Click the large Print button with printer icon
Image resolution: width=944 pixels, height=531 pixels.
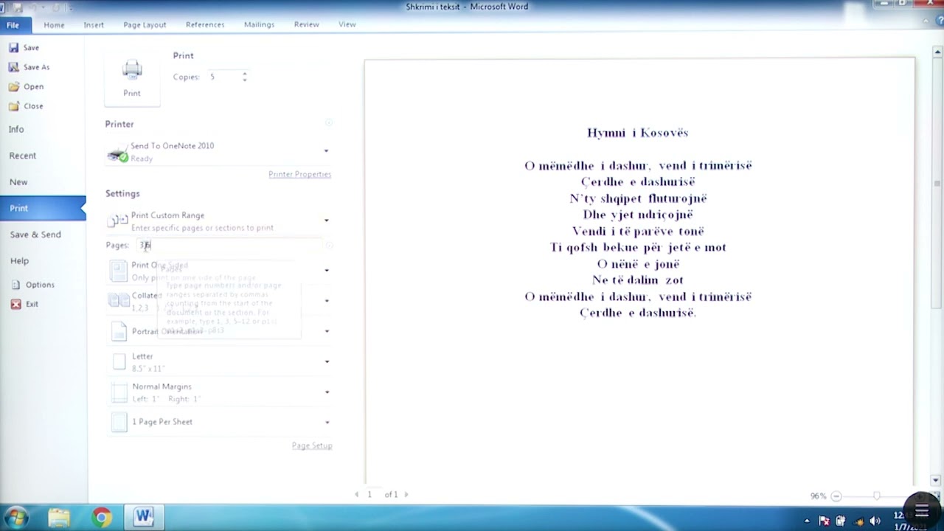pos(132,78)
